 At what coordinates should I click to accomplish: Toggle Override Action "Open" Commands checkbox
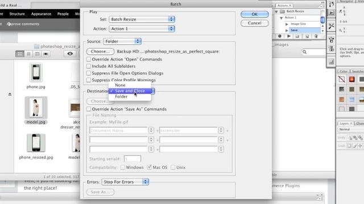click(89, 59)
